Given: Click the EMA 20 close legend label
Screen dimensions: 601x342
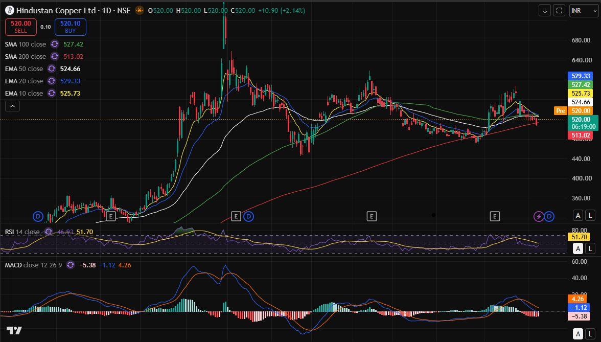Looking at the screenshot, I should coord(24,81).
